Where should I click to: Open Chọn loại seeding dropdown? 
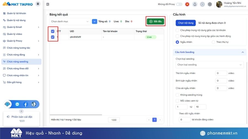coord(210,65)
